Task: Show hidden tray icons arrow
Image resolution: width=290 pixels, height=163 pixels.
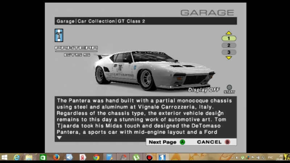Action: [232, 158]
